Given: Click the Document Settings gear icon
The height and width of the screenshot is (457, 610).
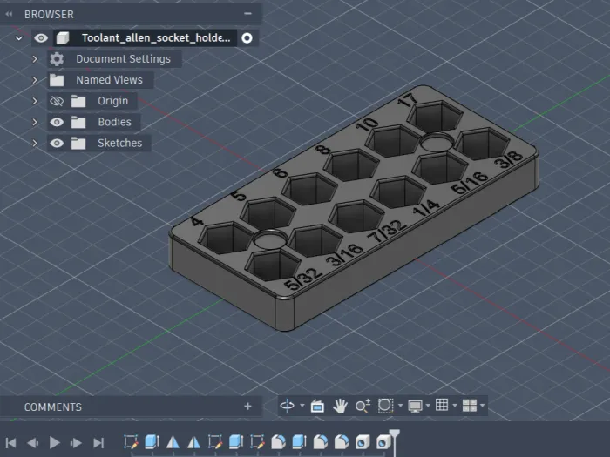Looking at the screenshot, I should click(57, 59).
